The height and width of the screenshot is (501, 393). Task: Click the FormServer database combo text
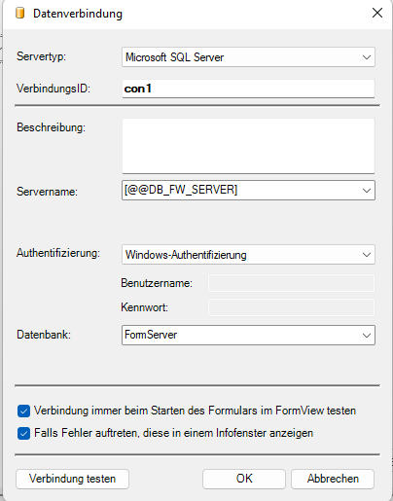(151, 335)
